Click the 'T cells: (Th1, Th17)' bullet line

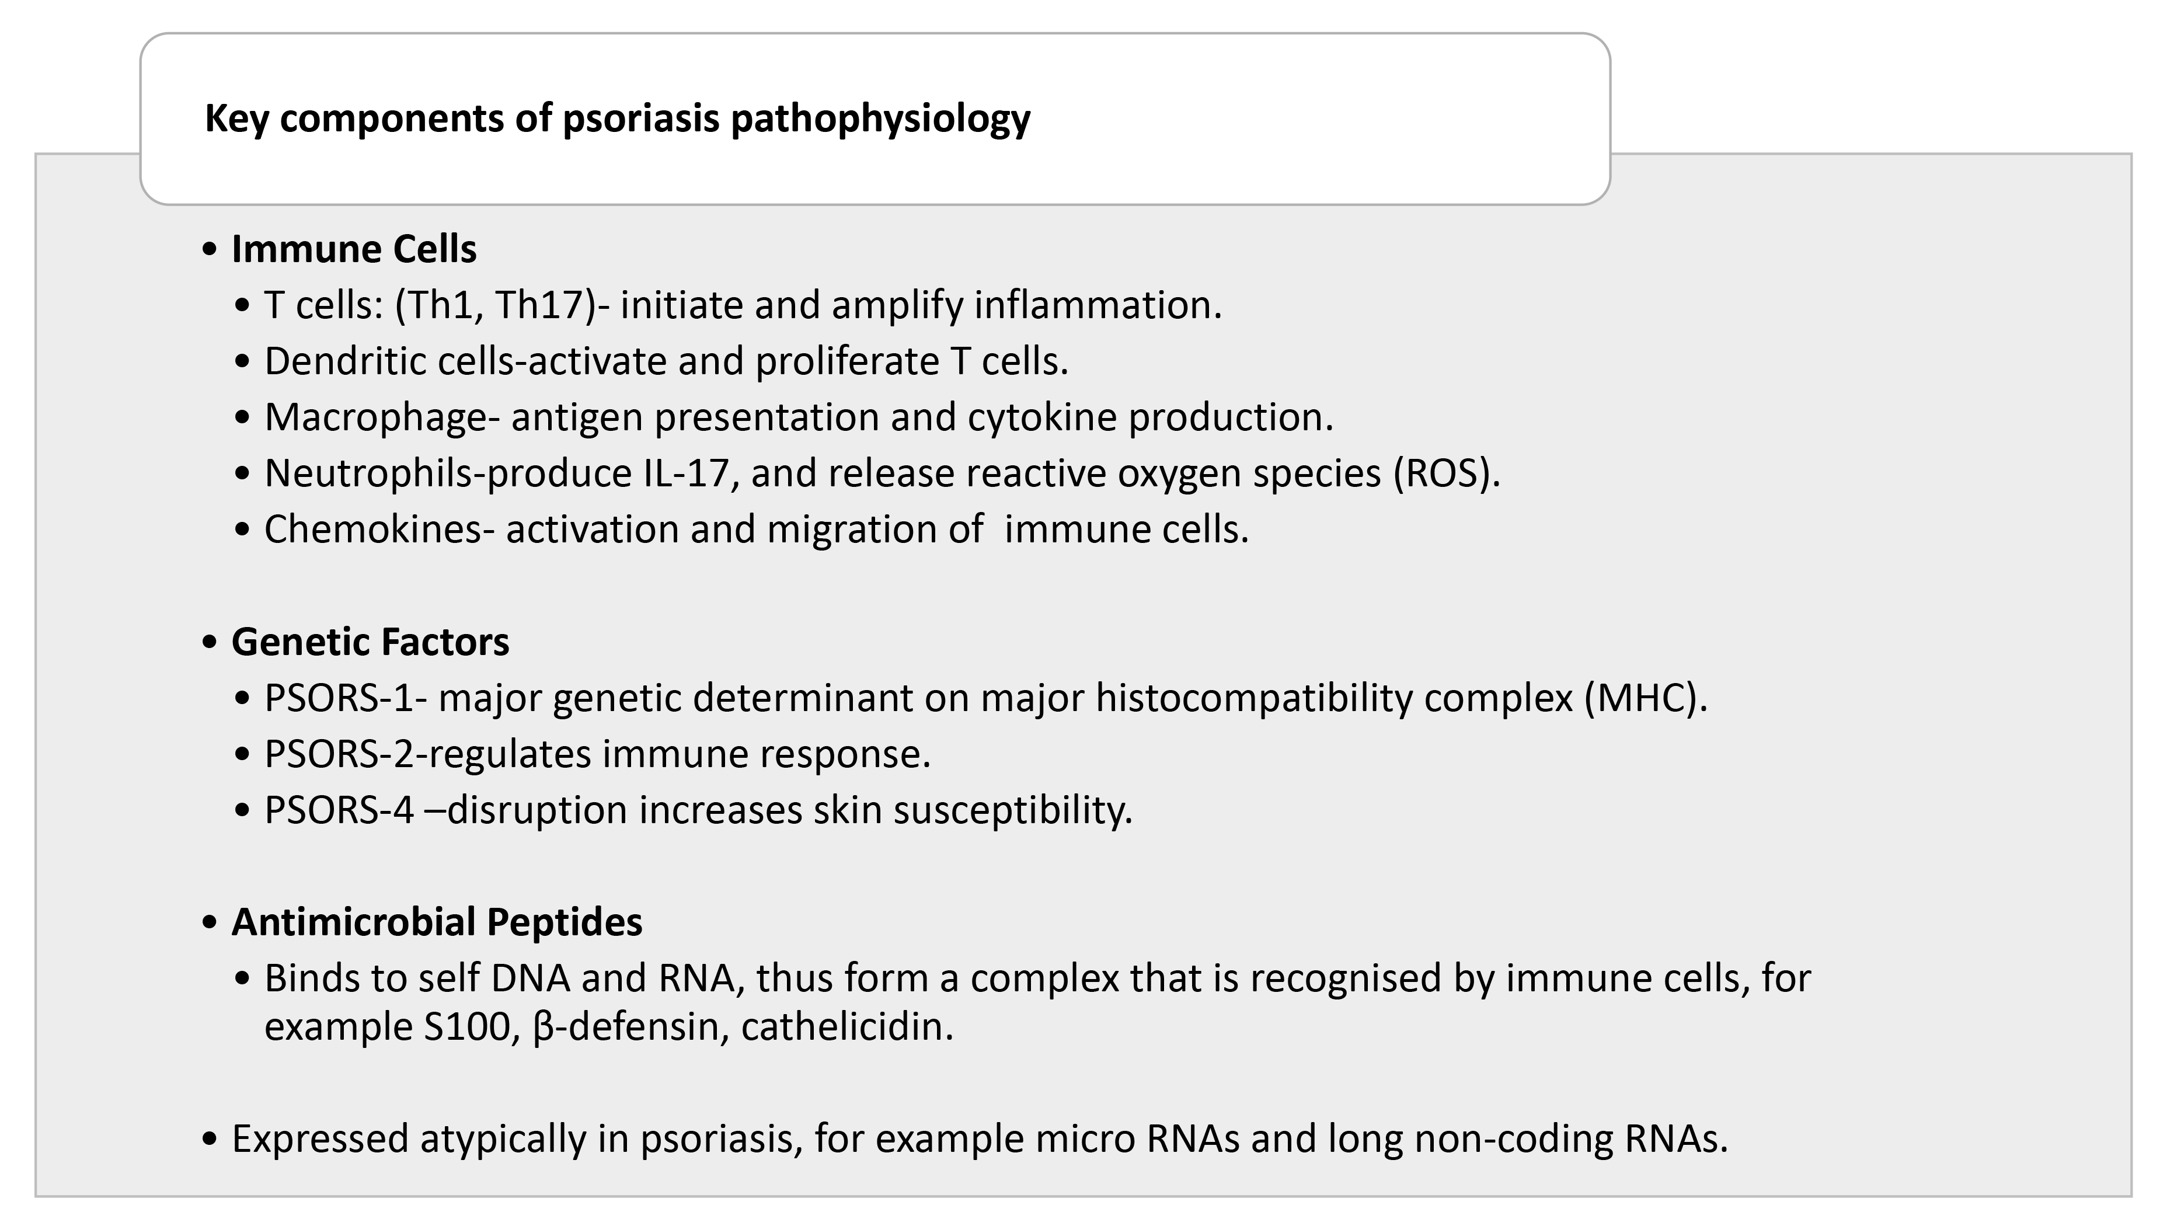tap(742, 305)
